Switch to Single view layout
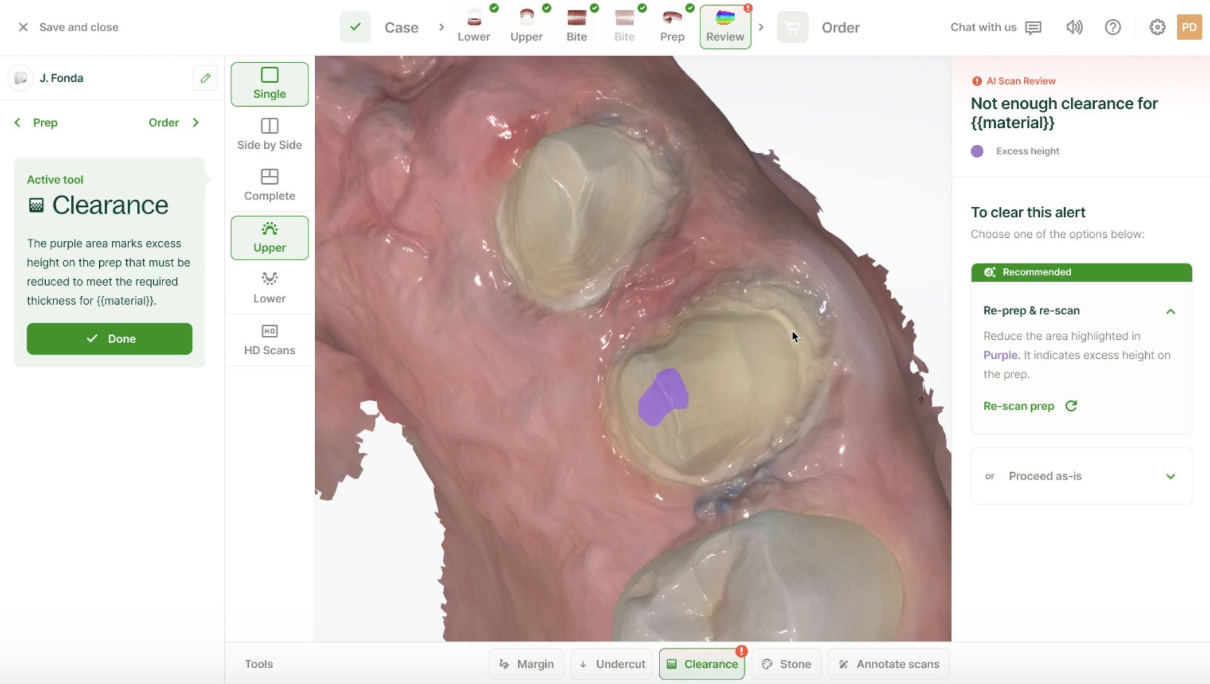1210x684 pixels. 270,84
